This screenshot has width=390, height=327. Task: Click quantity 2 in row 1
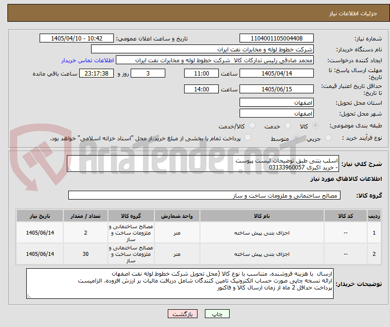(86, 233)
